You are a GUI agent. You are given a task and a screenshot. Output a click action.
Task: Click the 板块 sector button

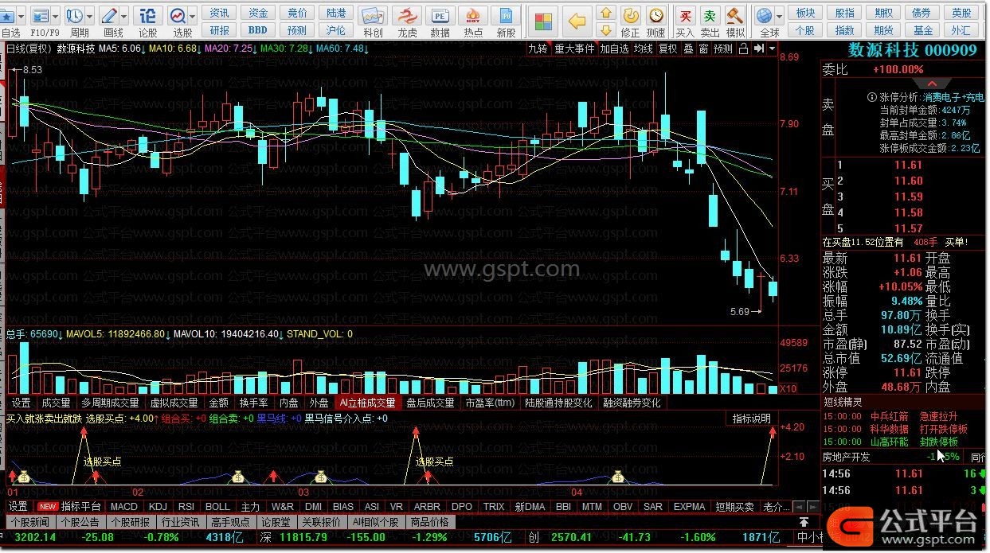point(806,13)
